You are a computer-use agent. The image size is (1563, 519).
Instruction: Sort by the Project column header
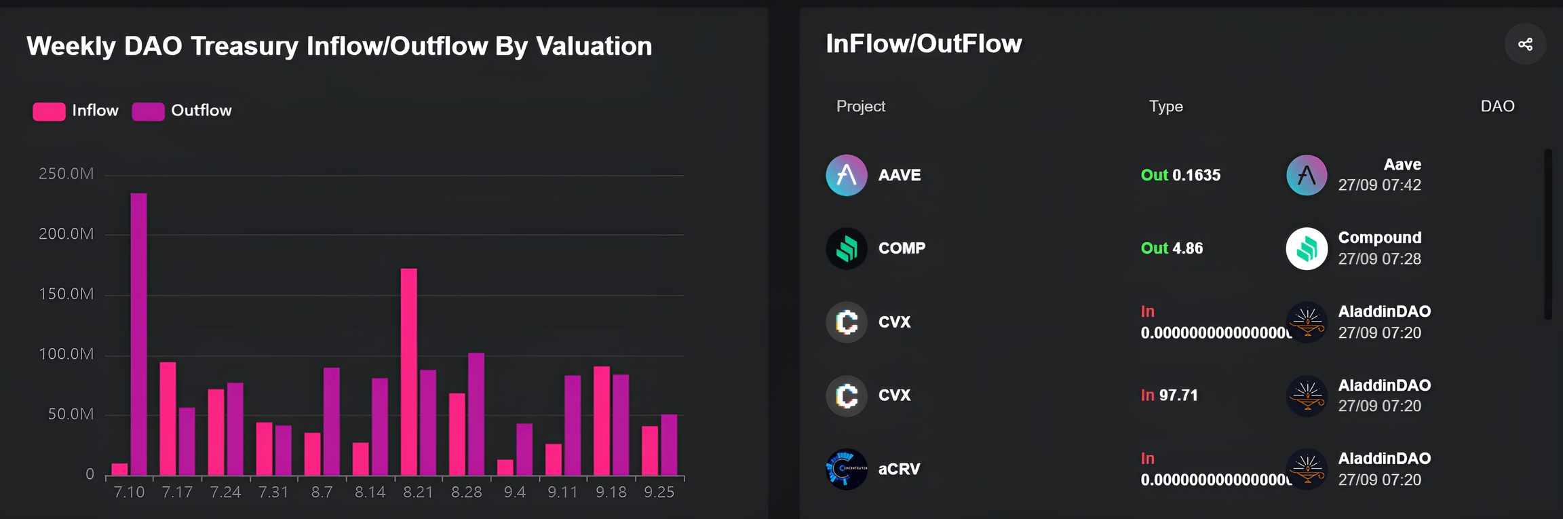point(860,107)
